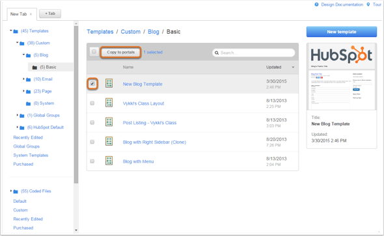Screen dimensions: 384x236
Task: Click the Templates folder icon in the sidebar
Action: pyautogui.click(x=16, y=31)
